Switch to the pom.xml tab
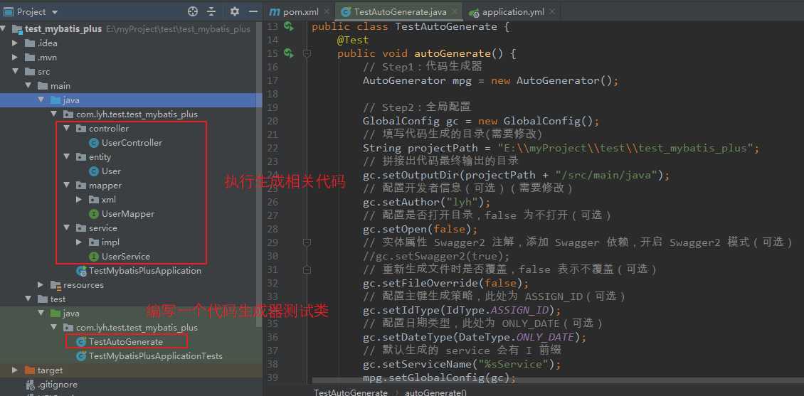This screenshot has width=804, height=396. coord(298,12)
